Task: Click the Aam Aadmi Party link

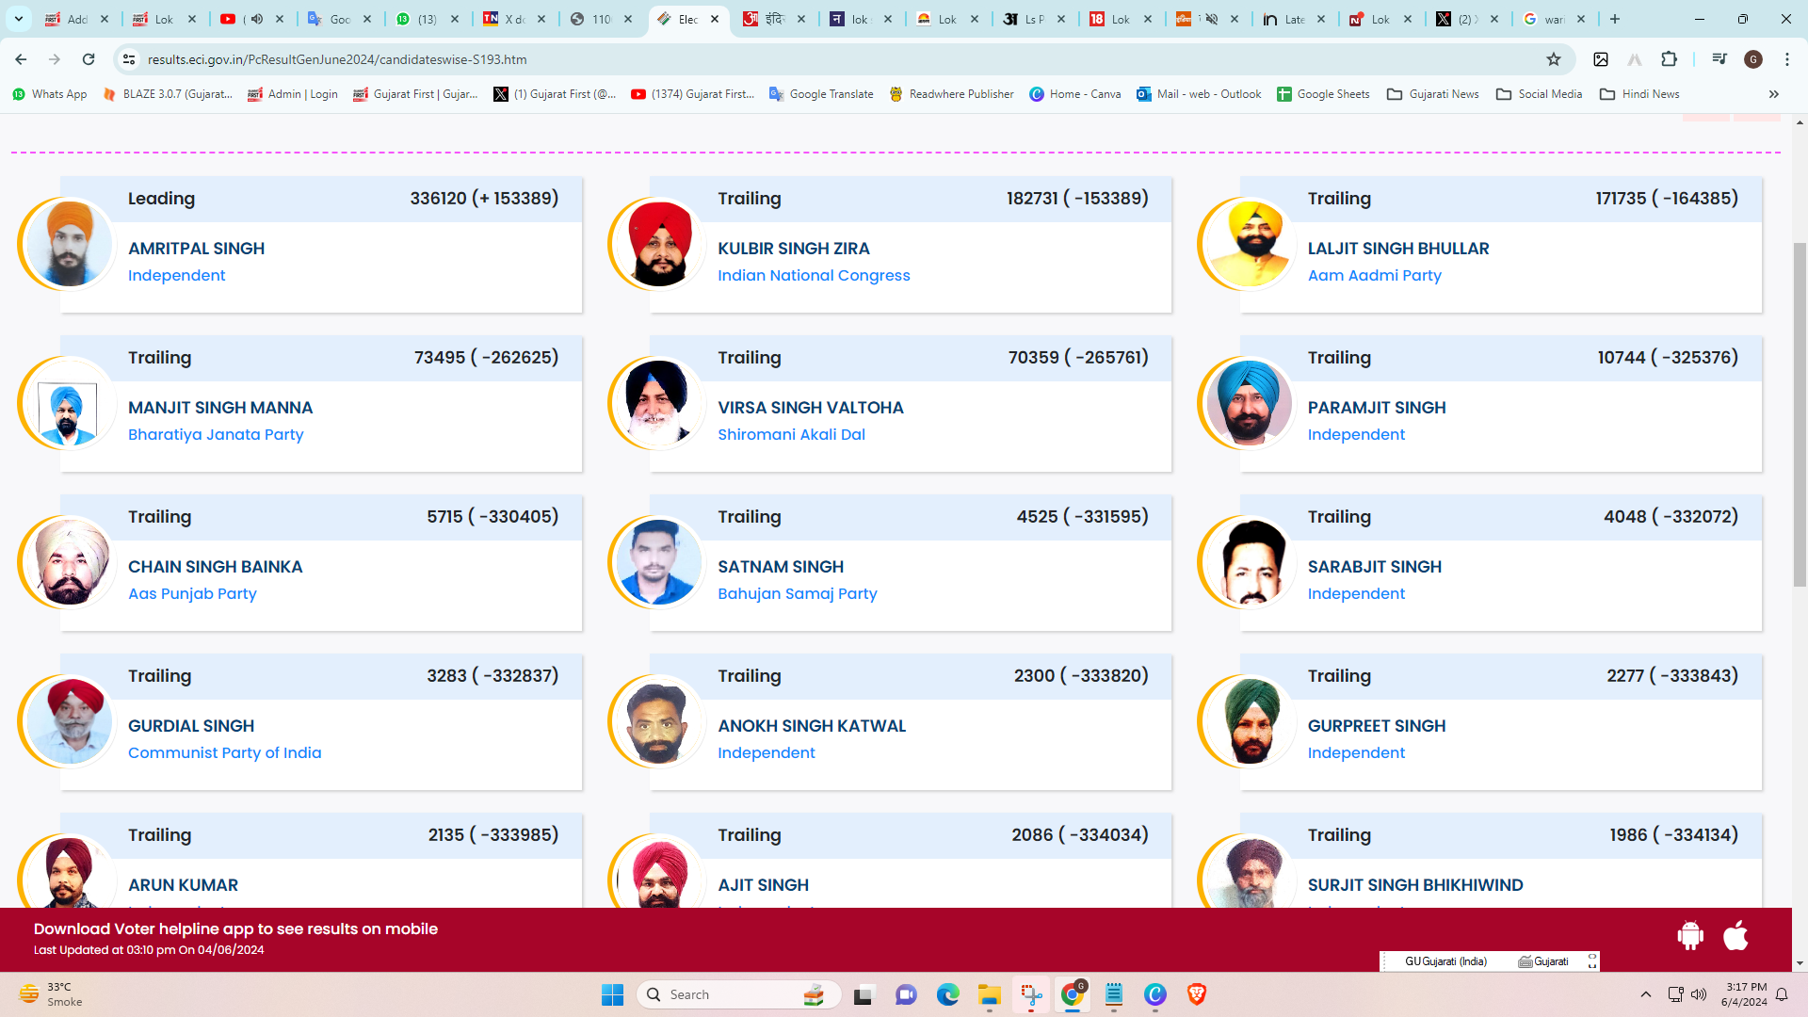Action: [1375, 275]
